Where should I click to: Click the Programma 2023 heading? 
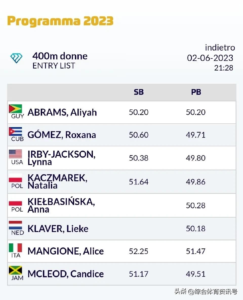[x=60, y=21]
